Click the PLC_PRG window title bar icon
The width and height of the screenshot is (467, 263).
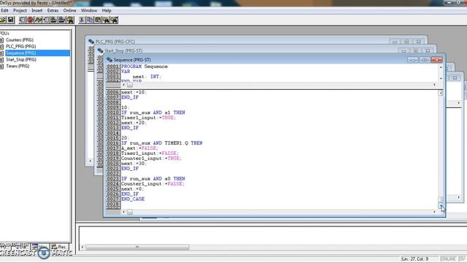(x=91, y=42)
